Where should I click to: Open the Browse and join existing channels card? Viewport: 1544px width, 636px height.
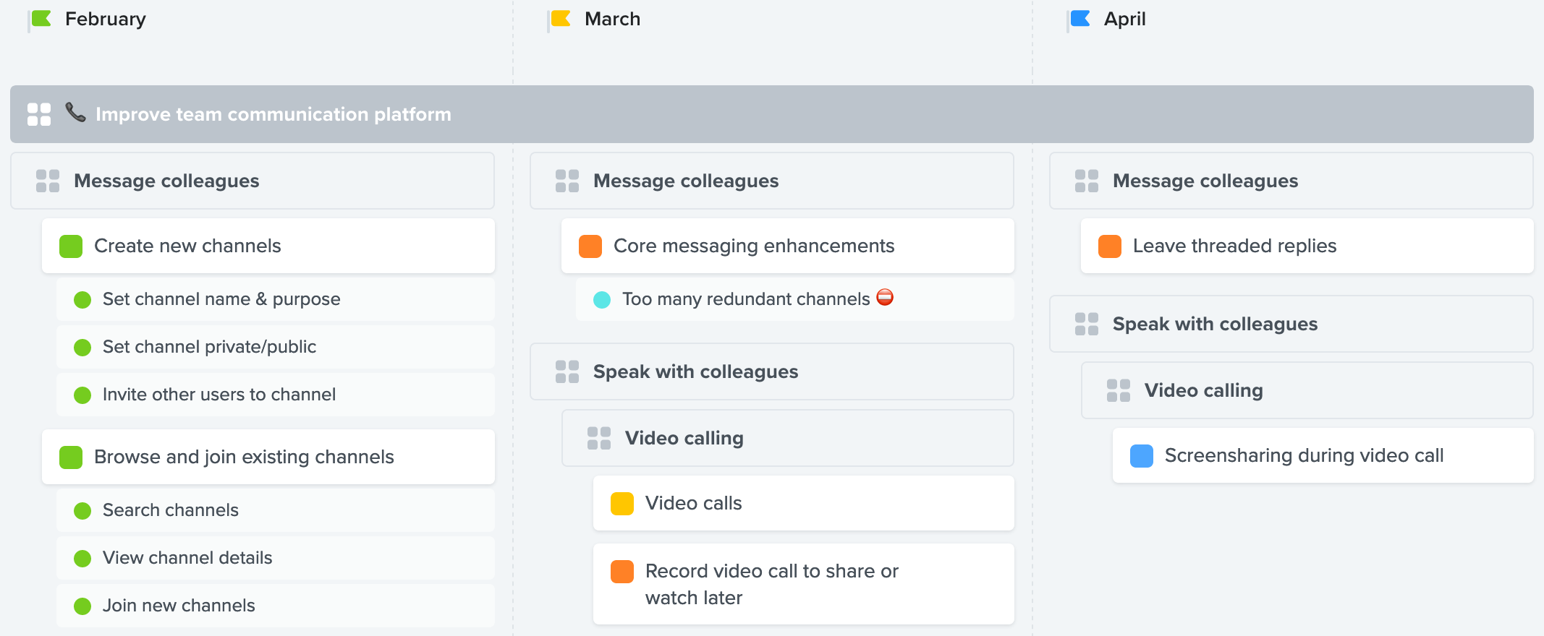point(268,457)
